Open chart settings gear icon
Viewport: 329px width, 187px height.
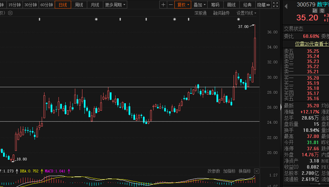point(10,13)
